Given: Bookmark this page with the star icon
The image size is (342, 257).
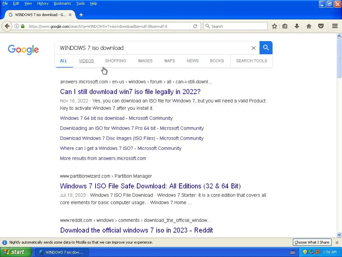Looking at the screenshot, I should pyautogui.click(x=275, y=26).
